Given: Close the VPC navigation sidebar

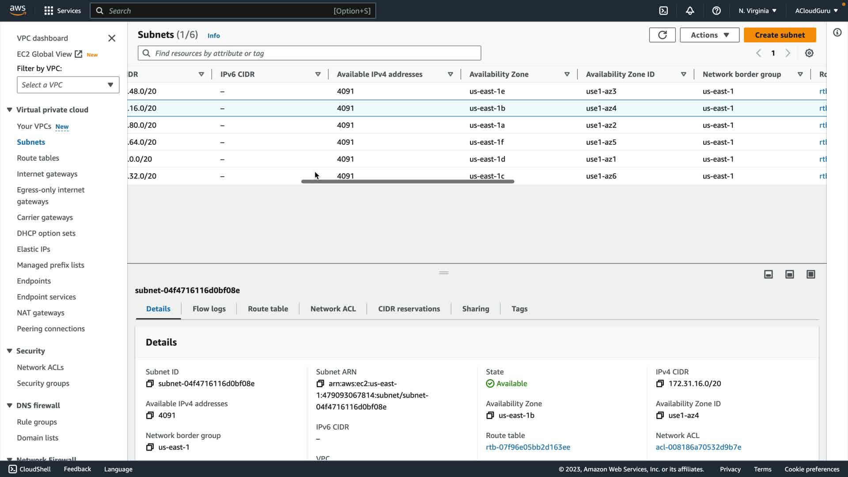Looking at the screenshot, I should pos(112,38).
